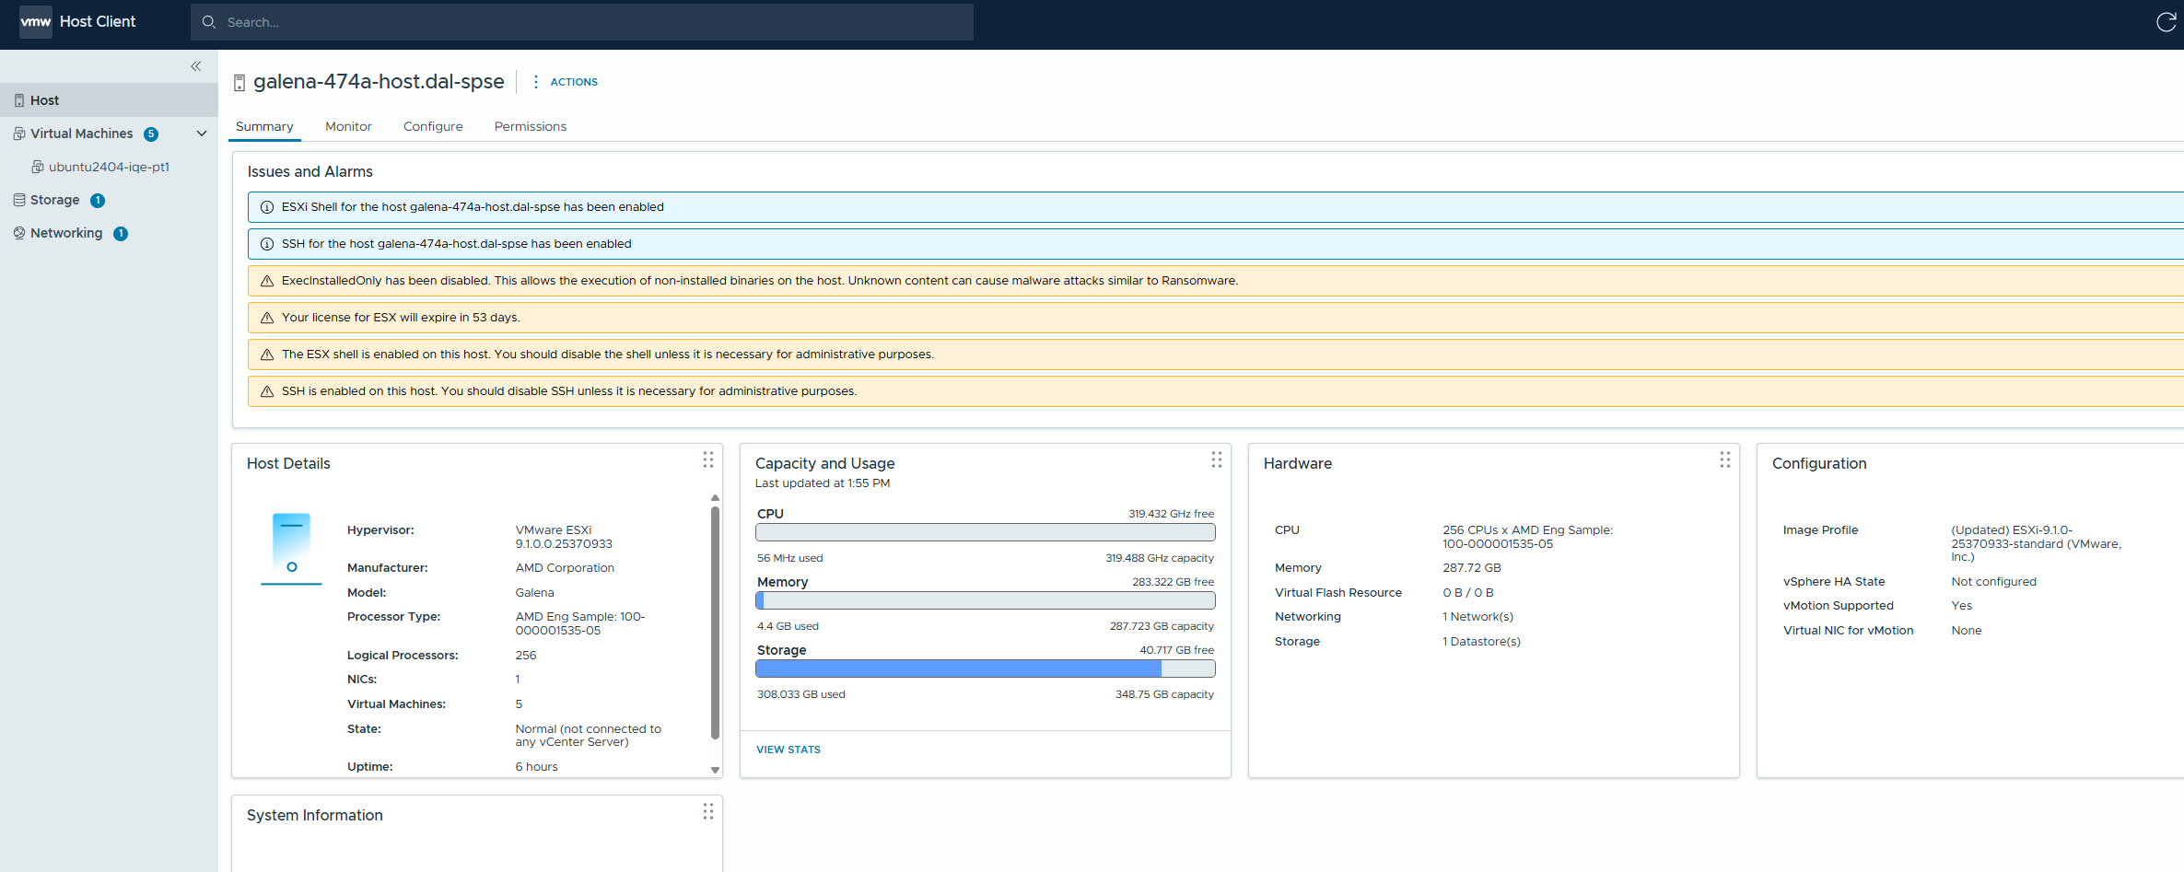Click the 'Galena' model value
The width and height of the screenshot is (2184, 872).
534,593
